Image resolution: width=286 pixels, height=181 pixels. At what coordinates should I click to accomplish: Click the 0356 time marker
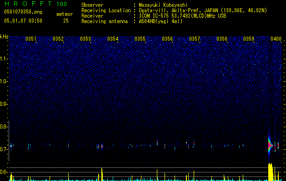tap(167, 39)
